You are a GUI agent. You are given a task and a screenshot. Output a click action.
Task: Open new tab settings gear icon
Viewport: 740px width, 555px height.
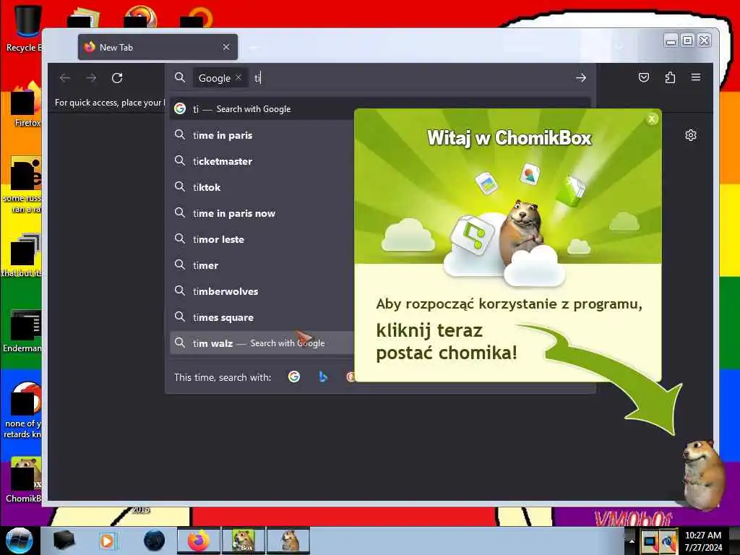pyautogui.click(x=690, y=135)
